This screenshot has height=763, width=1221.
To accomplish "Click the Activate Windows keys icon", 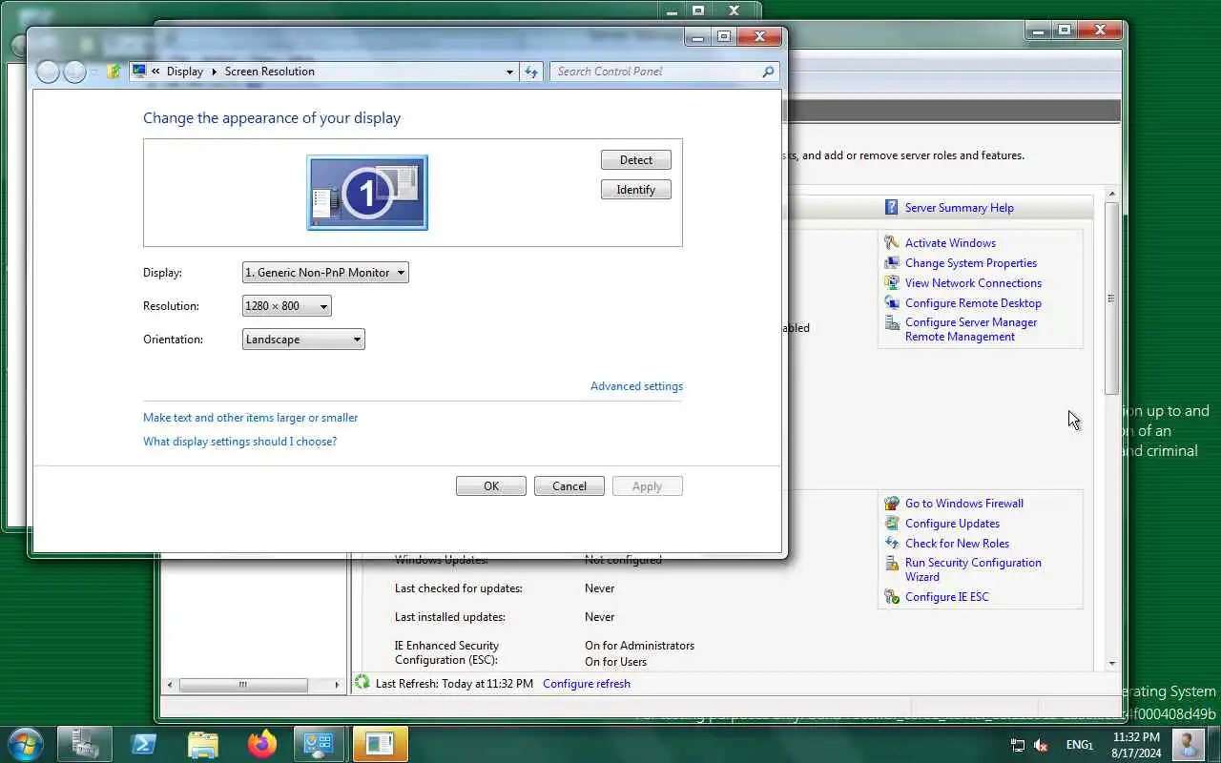I will (891, 243).
